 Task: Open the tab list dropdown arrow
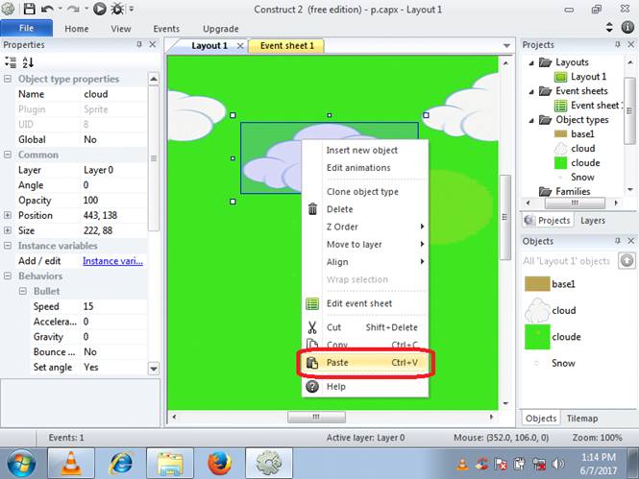(x=506, y=45)
